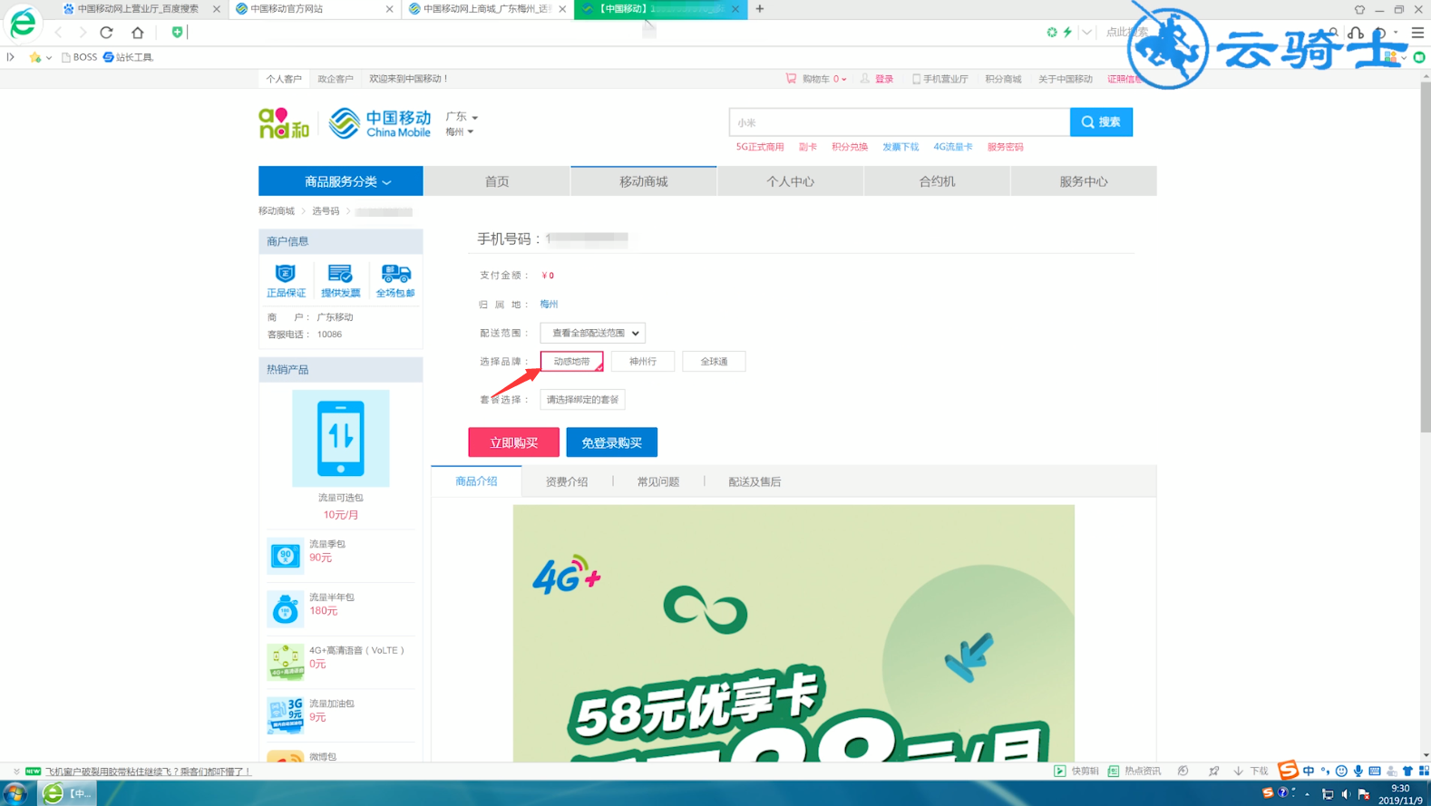Click Sogou input method S icon

click(1288, 771)
